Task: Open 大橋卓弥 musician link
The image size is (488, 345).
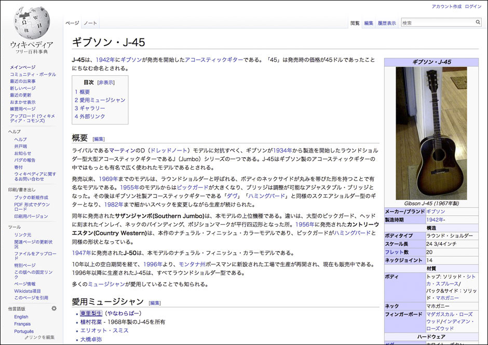Action: 91,339
